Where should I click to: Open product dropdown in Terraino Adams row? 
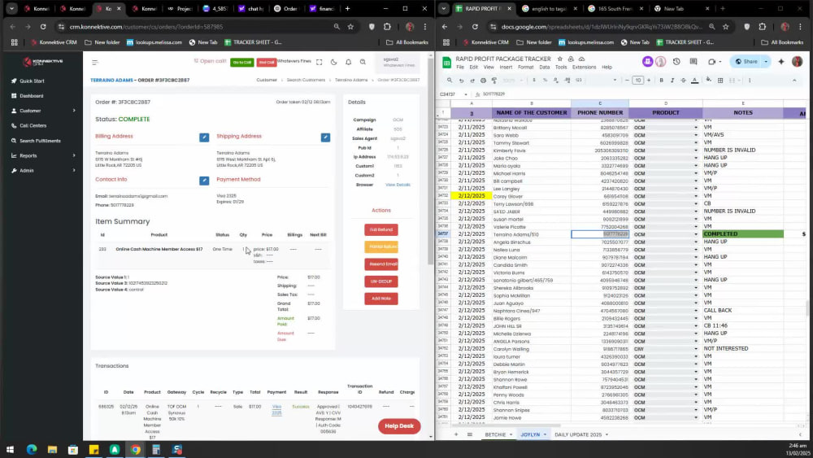[696, 234]
